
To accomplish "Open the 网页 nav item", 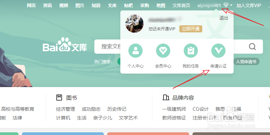I will click(31, 5).
